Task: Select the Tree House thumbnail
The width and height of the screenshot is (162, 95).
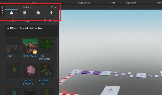Action: tap(30, 46)
